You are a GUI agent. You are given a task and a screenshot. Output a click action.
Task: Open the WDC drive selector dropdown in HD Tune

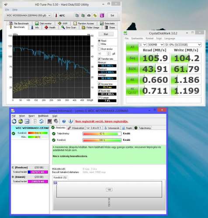pos(28,15)
